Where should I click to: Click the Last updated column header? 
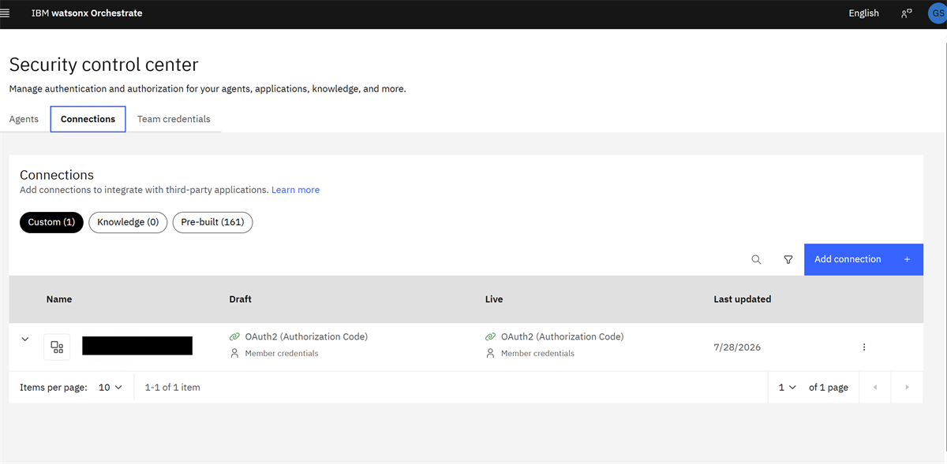[743, 299]
